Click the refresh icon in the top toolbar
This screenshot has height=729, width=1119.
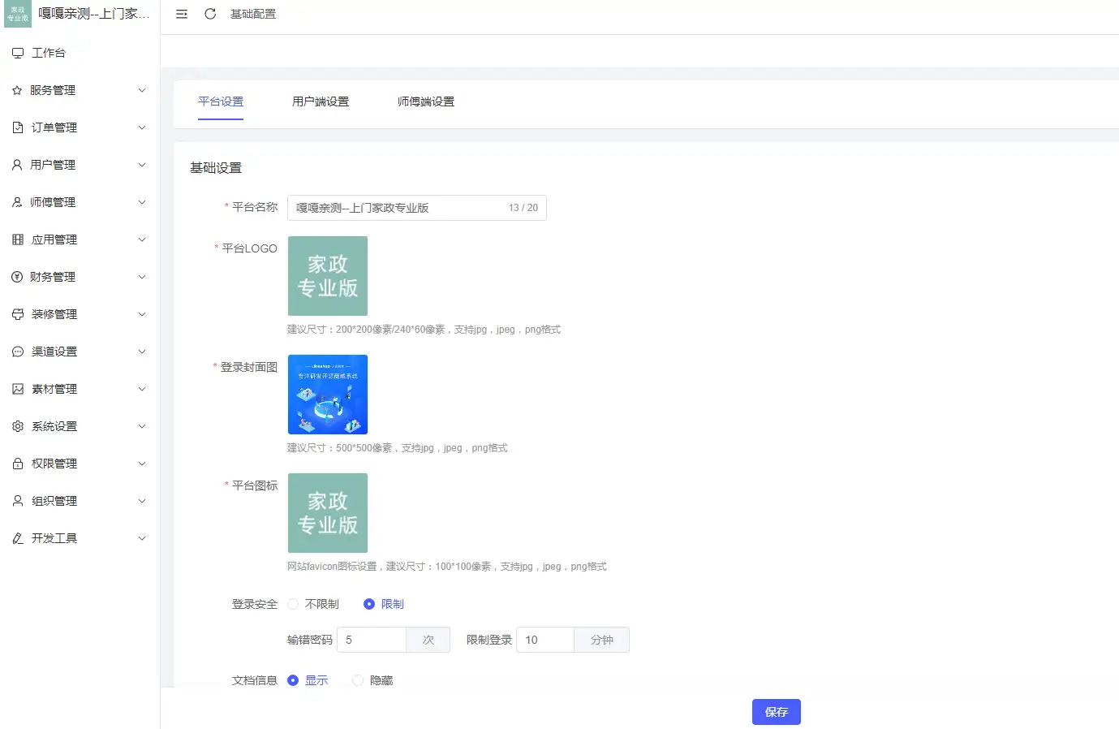coord(210,14)
